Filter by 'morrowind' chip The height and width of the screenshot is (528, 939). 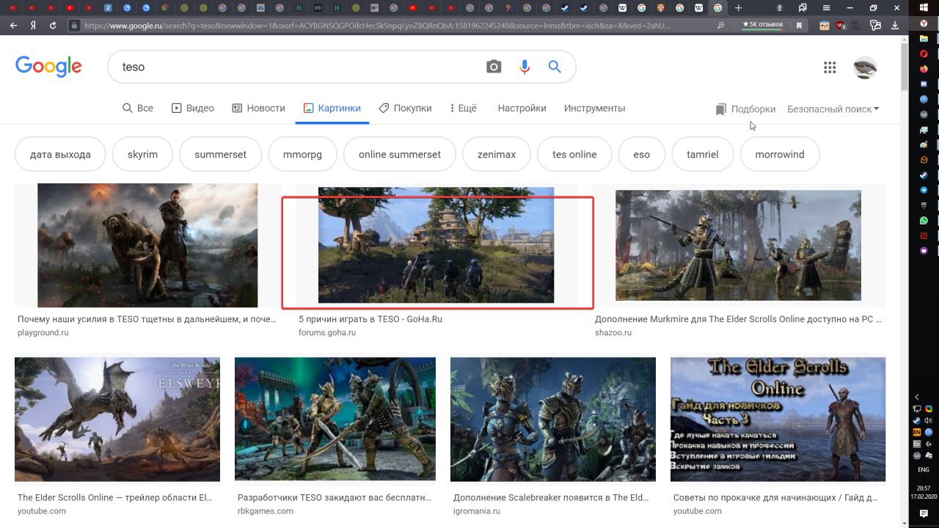780,154
